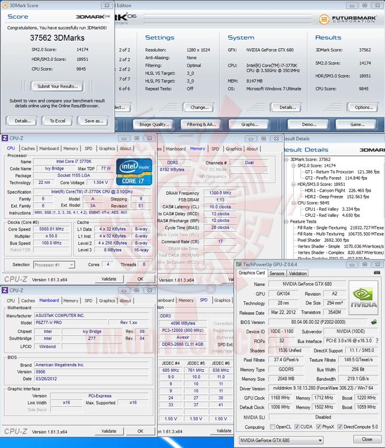Click Validate in top CPU-Z CPU window
This screenshot has width=385, height=448.
tap(109, 279)
